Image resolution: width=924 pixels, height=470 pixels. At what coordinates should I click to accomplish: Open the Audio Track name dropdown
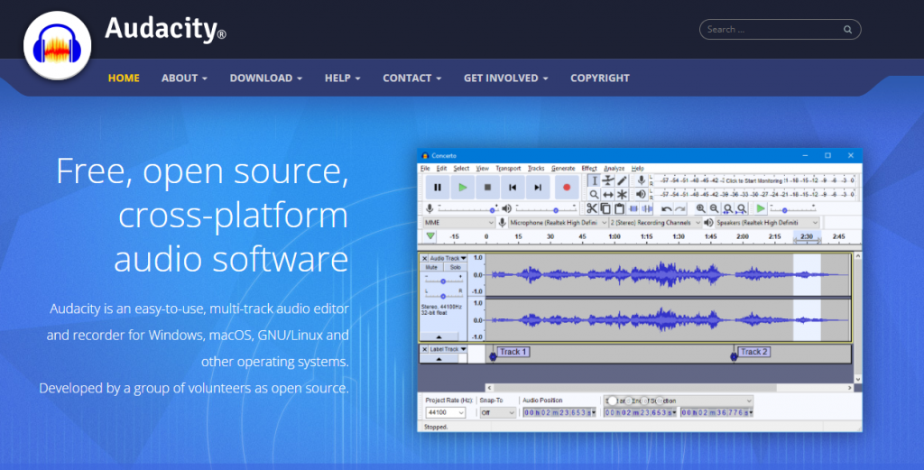(x=448, y=258)
